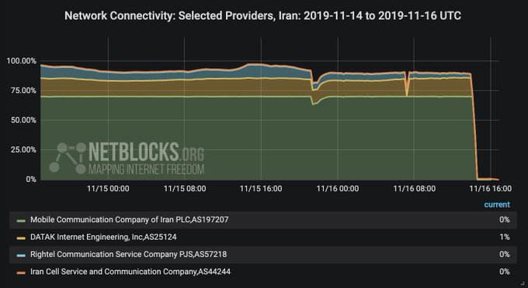Viewport: 528px width, 288px height.
Task: Click the 11/16 08:00 time axis label
Action: click(x=414, y=189)
